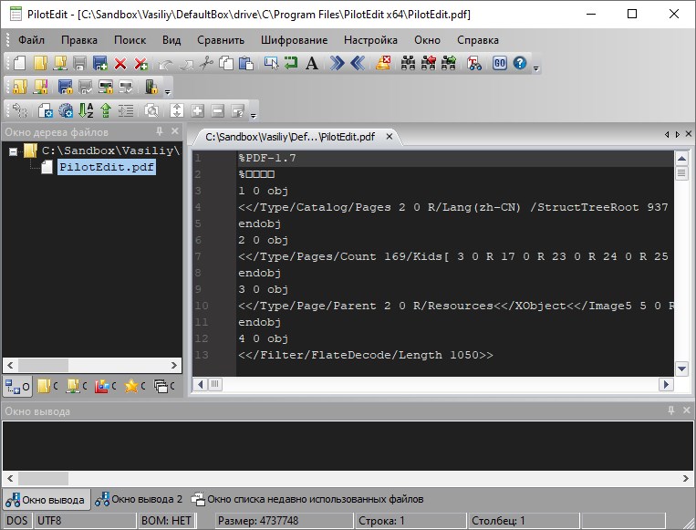Open the Файл menu

tap(31, 40)
